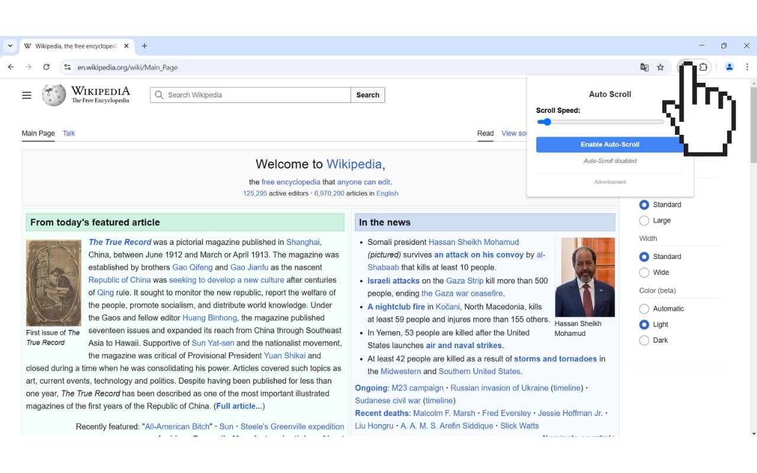Select the Read tab
Viewport: 757px width, 473px height.
point(486,133)
